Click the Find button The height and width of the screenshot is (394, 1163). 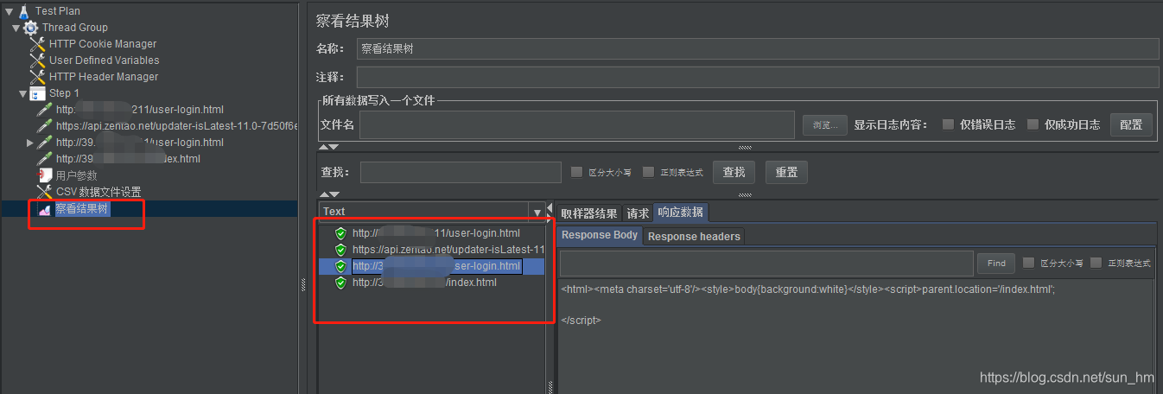(996, 263)
